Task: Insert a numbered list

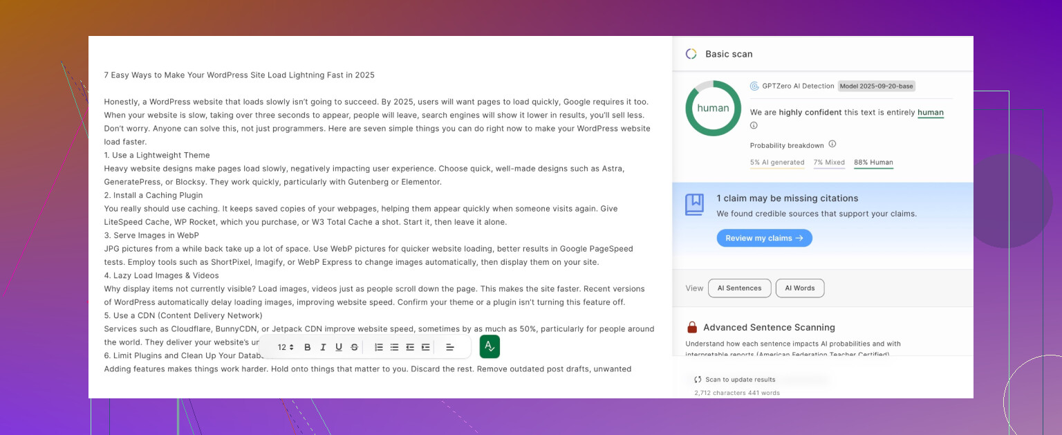Action: tap(379, 347)
